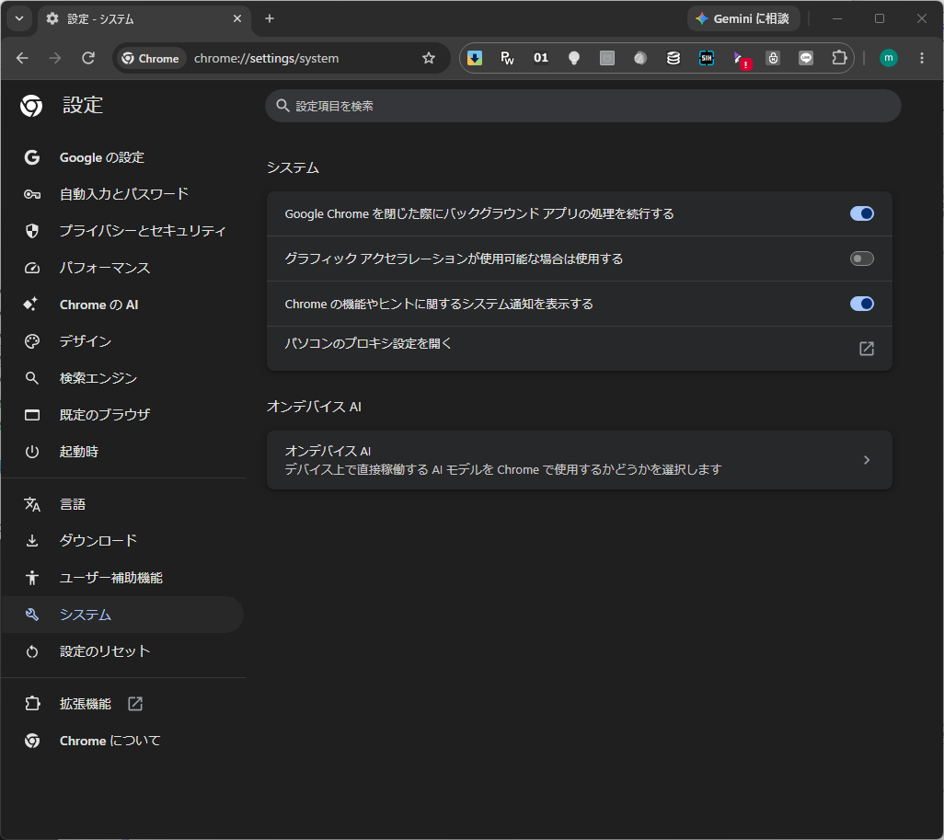Click the Gemini に相談 button
The height and width of the screenshot is (840, 944).
click(743, 18)
